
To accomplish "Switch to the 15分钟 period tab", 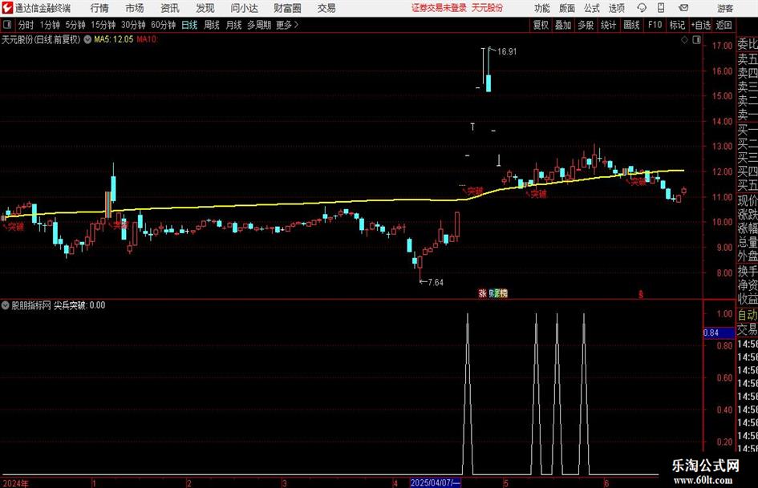I will point(103,25).
